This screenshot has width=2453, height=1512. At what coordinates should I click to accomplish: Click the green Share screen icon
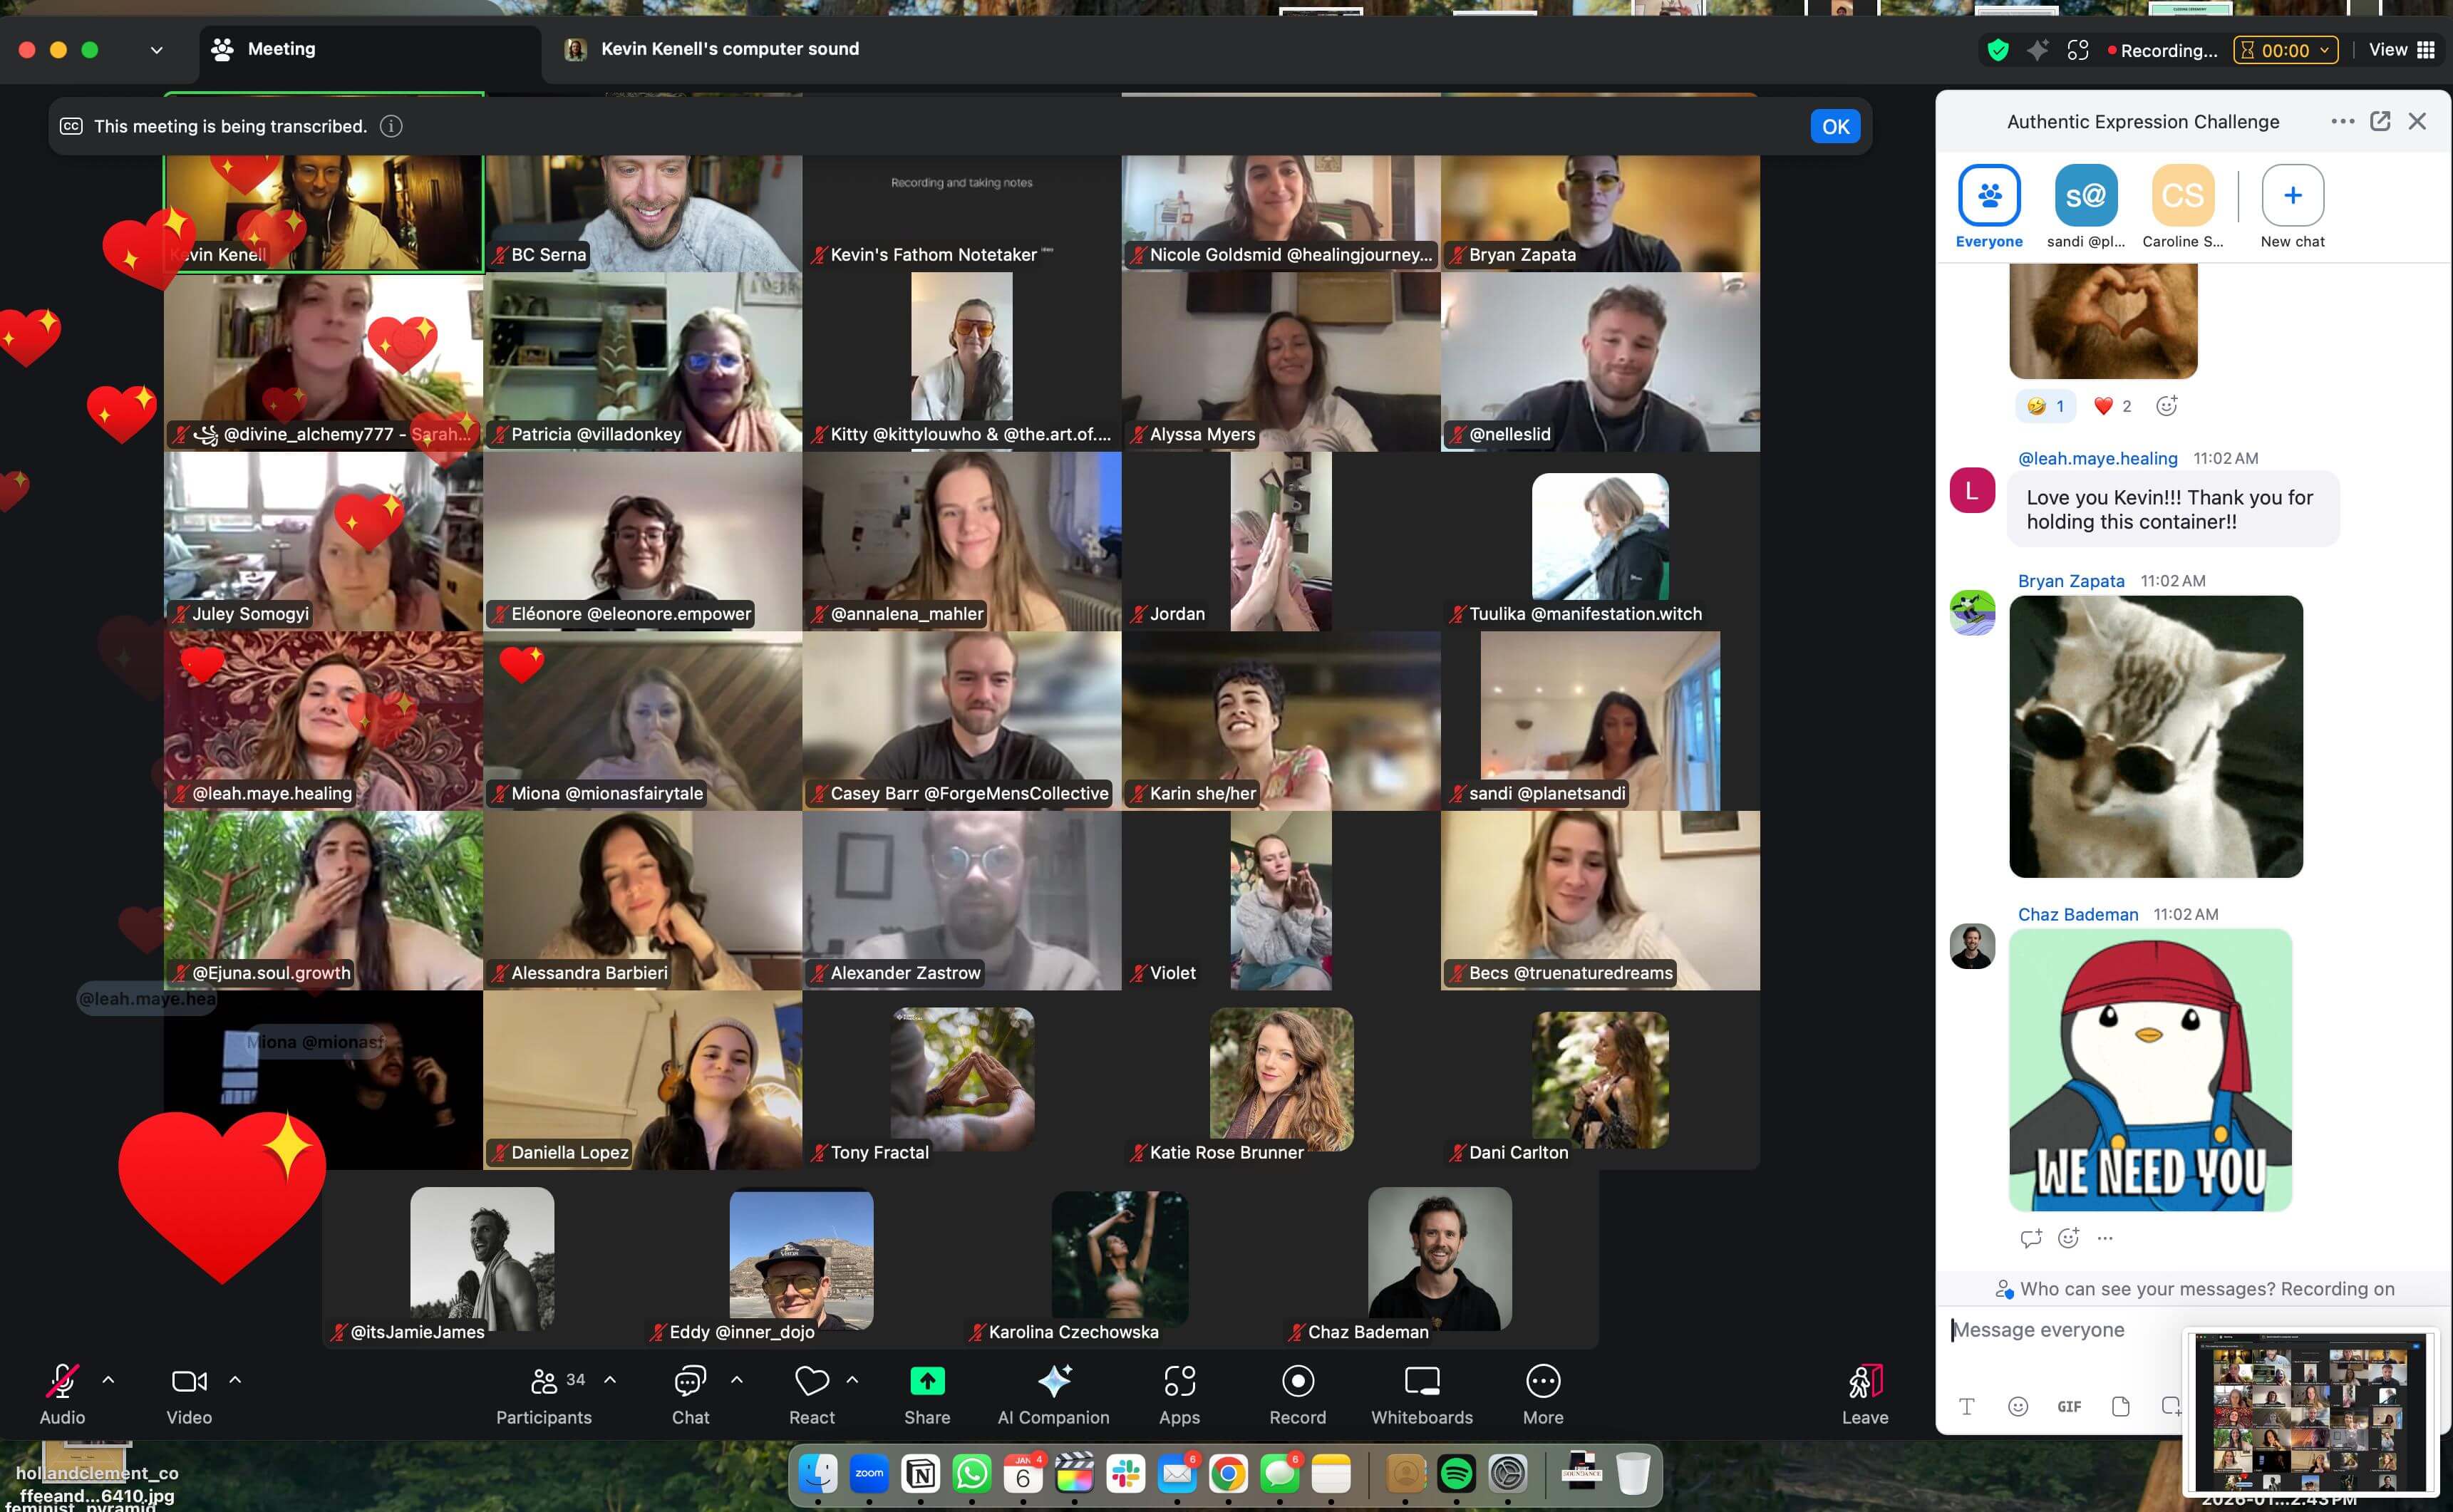click(927, 1381)
